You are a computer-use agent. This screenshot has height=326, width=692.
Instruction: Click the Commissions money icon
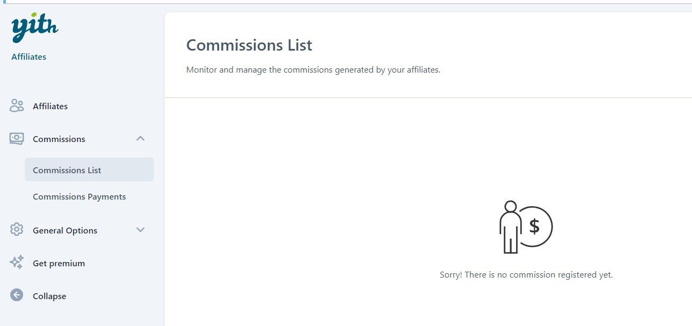click(x=17, y=139)
